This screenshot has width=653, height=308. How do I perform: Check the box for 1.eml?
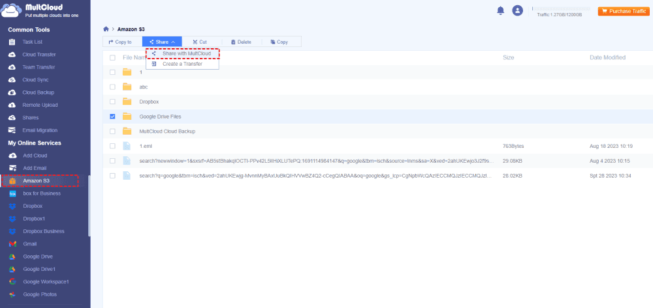click(112, 146)
